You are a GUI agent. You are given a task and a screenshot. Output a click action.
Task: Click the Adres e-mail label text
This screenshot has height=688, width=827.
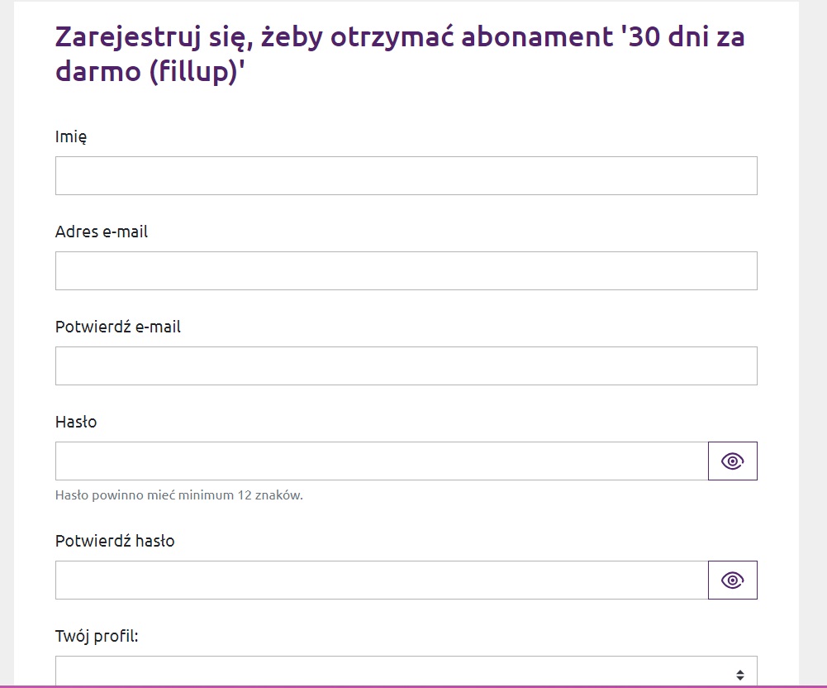pyautogui.click(x=102, y=232)
